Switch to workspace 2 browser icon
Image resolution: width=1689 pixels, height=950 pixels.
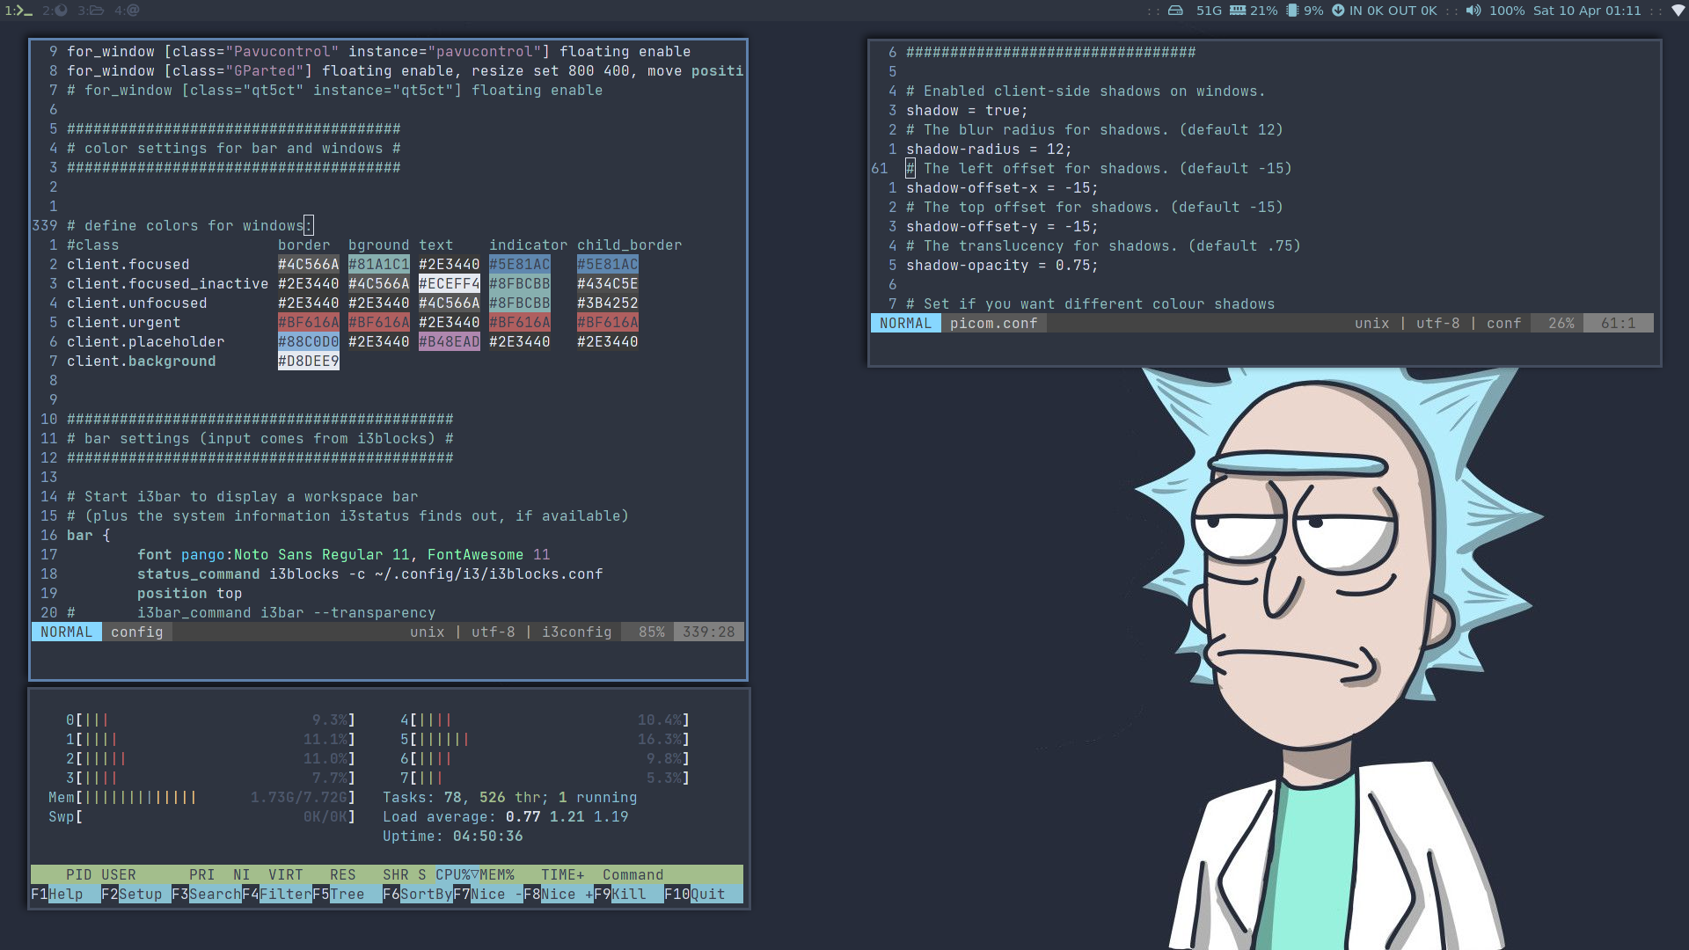coord(55,11)
